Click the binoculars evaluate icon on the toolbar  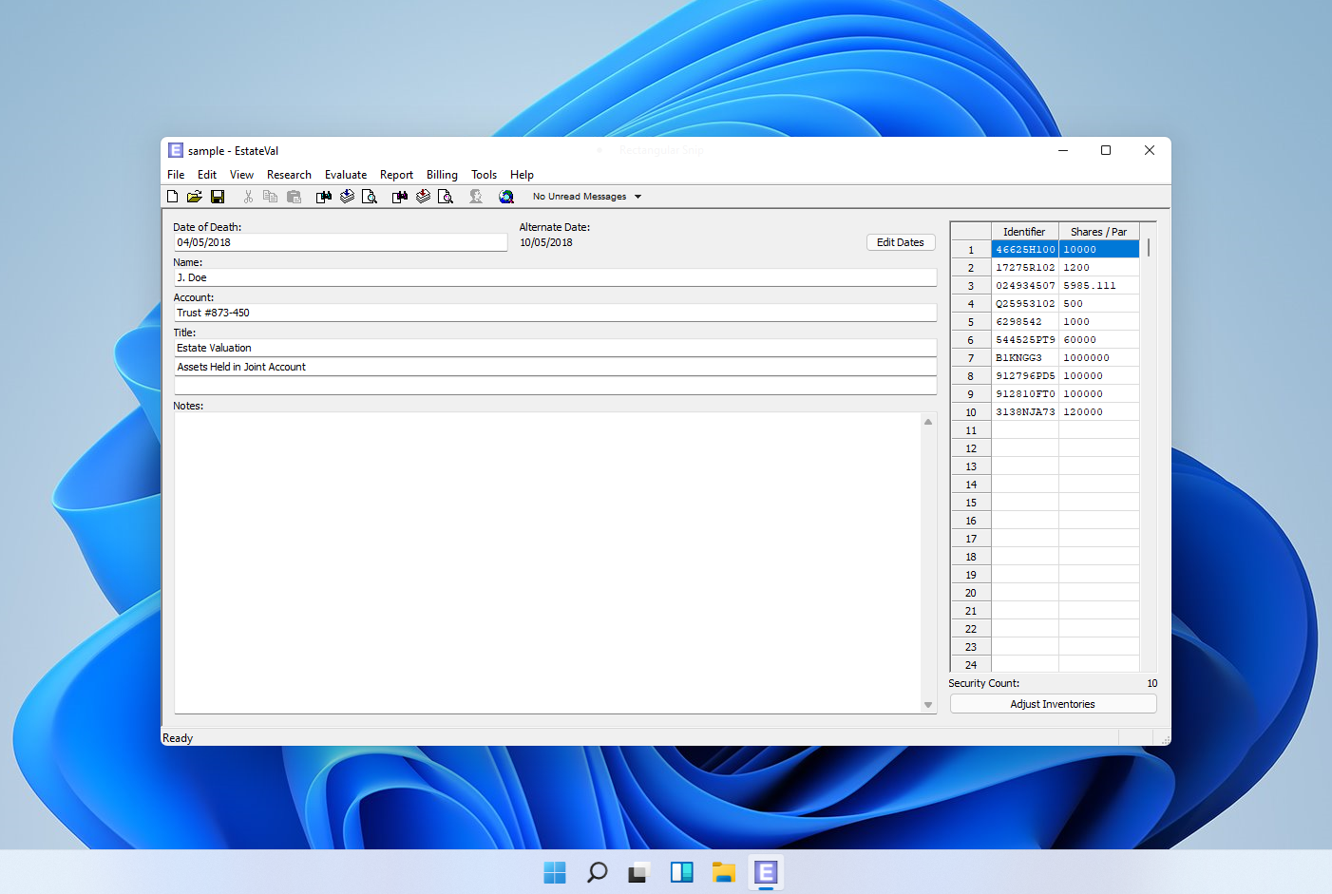(323, 196)
